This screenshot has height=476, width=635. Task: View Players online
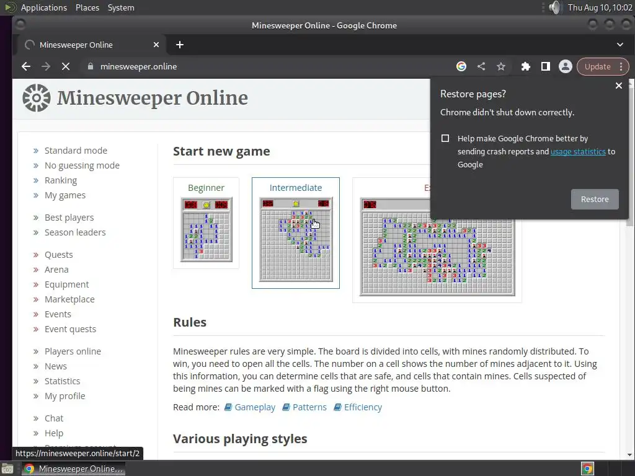pos(73,351)
